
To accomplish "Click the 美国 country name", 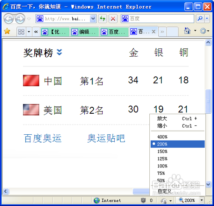I will pyautogui.click(x=53, y=110).
